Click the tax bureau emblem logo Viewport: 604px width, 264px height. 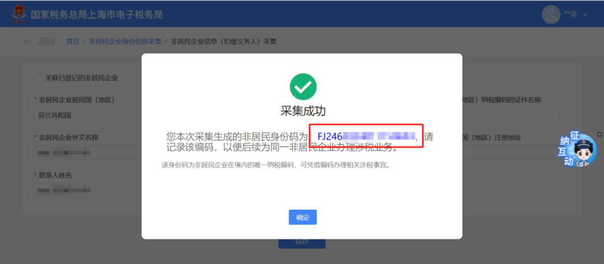coord(17,15)
